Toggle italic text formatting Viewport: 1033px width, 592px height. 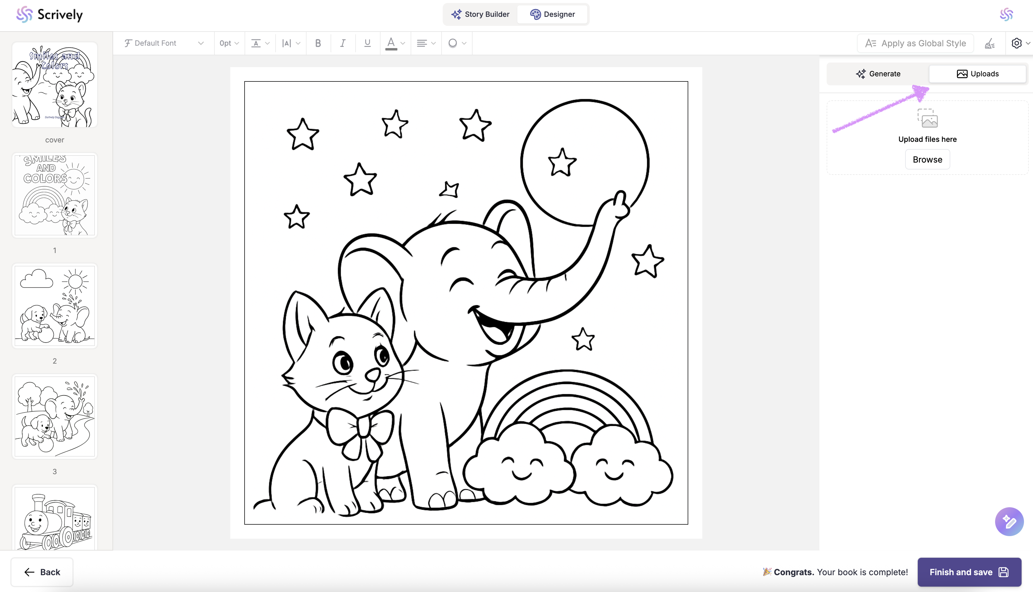point(343,43)
